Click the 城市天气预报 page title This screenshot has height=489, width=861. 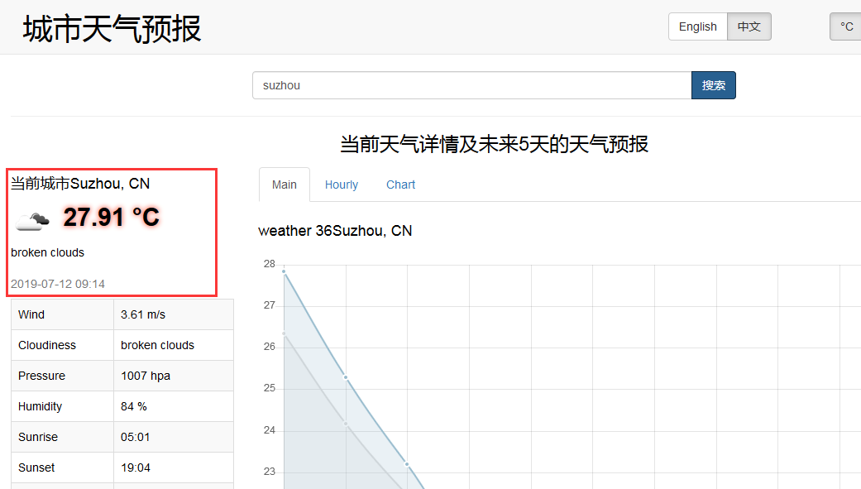click(112, 29)
